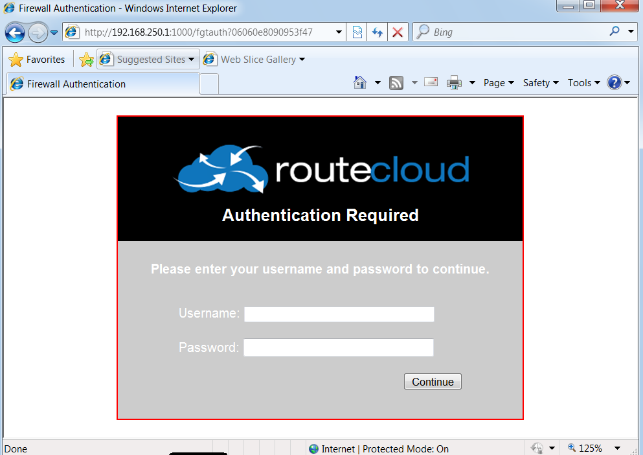Click the 125% zoom level button
Screen dimensions: 643x455
point(585,448)
